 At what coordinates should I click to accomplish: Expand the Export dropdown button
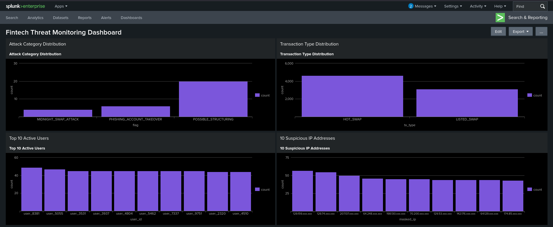[520, 31]
